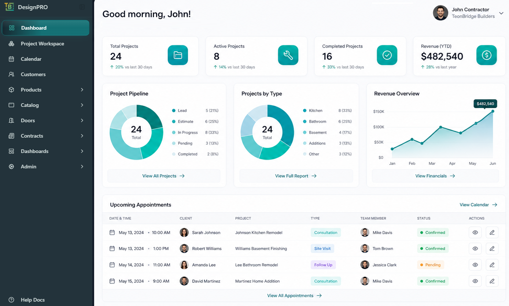Click View All Projects button
Viewport: 509px width, 306px height.
[x=164, y=176]
